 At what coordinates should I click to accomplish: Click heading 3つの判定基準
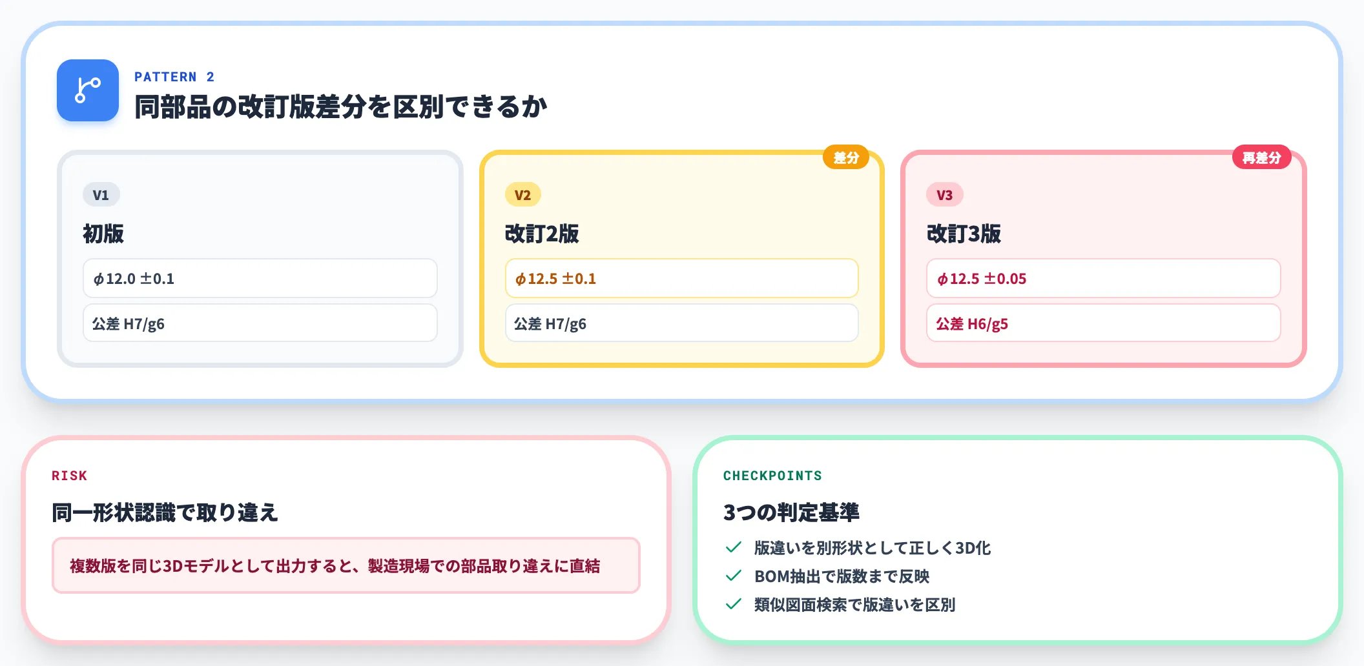pos(791,512)
